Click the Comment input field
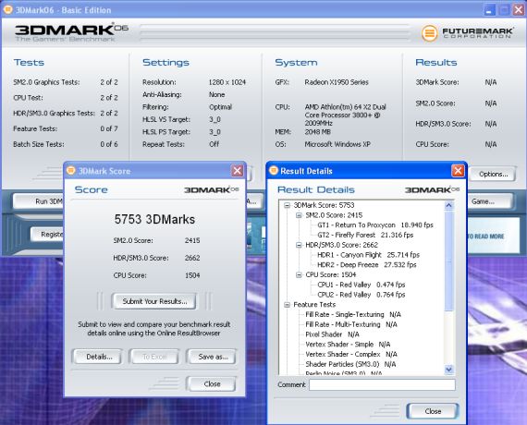527x425 pixels. pyautogui.click(x=382, y=384)
